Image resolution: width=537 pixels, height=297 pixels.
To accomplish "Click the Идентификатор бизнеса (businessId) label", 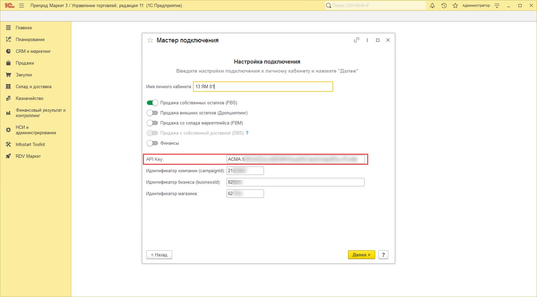I will [183, 182].
